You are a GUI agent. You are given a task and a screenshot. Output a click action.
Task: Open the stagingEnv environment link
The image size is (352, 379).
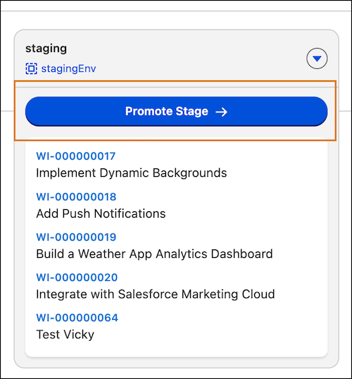pyautogui.click(x=68, y=68)
